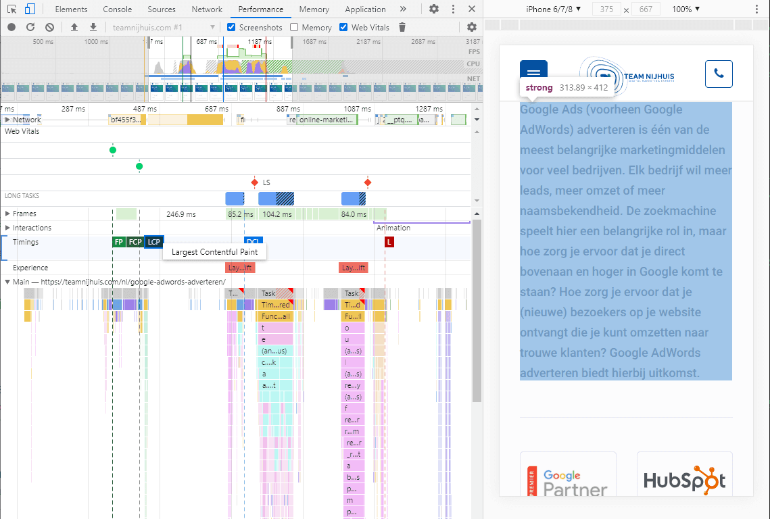This screenshot has width=770, height=519.
Task: Reload page and start profiling
Action: [x=30, y=28]
